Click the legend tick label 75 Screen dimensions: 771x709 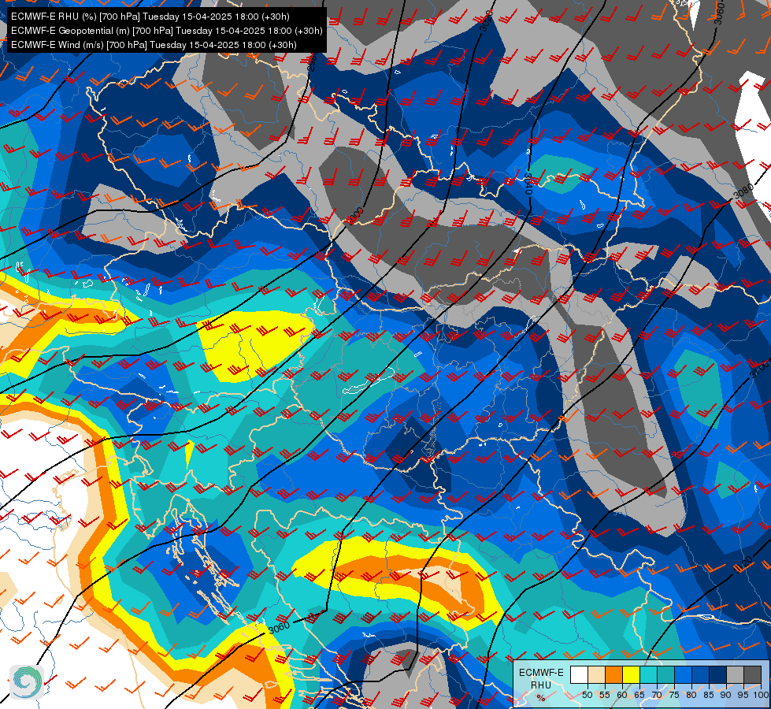tap(674, 695)
